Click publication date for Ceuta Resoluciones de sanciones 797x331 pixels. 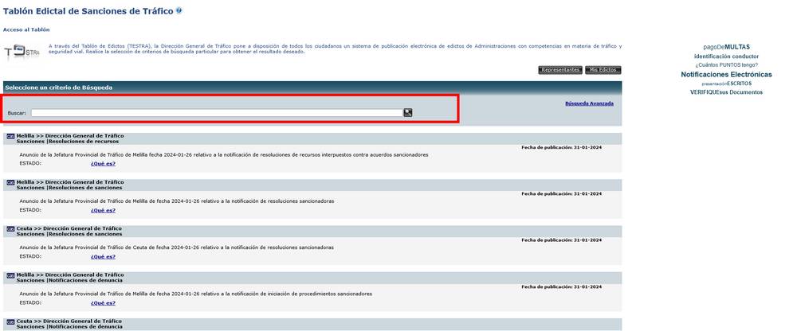(x=562, y=240)
